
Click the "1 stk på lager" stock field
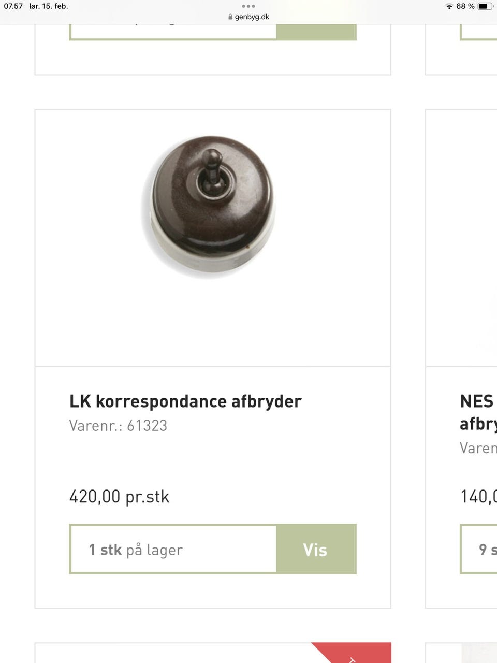(173, 550)
